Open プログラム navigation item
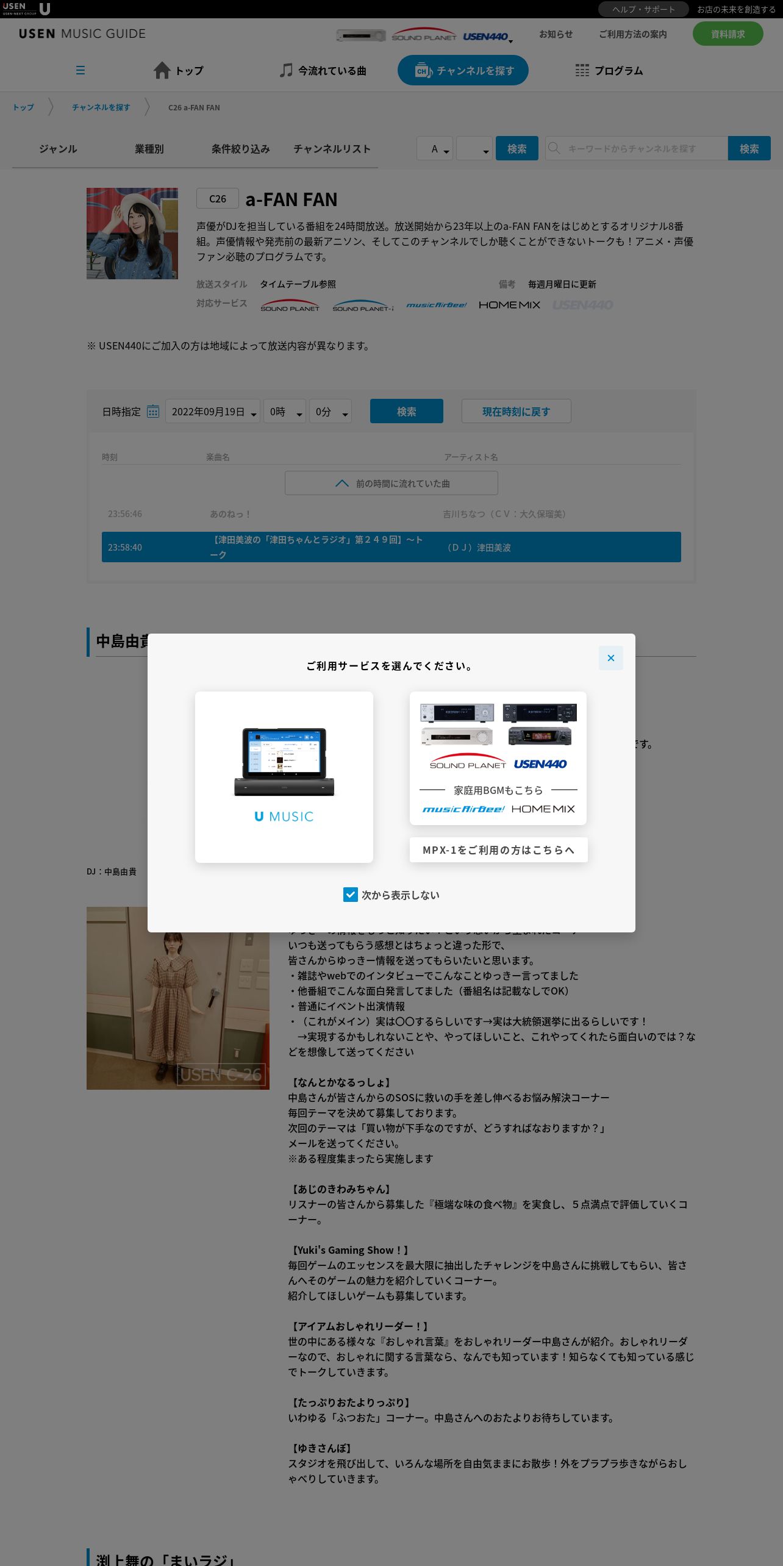The height and width of the screenshot is (1566, 783). pos(609,71)
